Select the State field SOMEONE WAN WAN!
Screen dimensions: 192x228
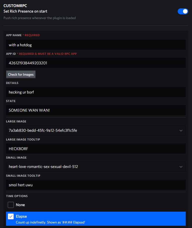pos(96,110)
